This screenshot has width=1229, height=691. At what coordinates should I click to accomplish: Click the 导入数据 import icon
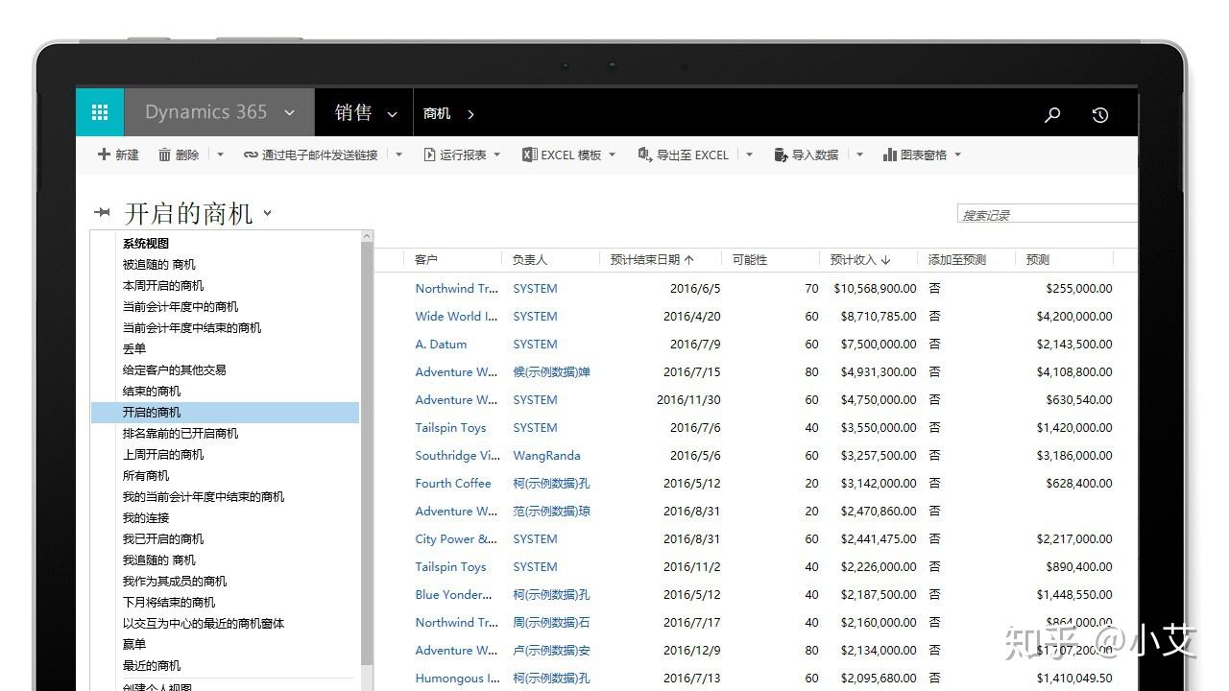click(782, 155)
